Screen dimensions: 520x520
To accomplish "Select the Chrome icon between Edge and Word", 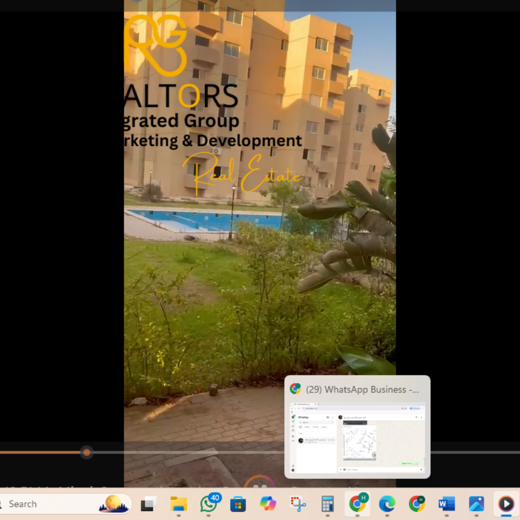I will pyautogui.click(x=417, y=504).
